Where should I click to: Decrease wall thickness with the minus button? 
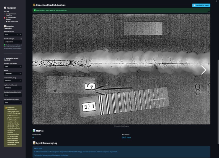click(x=18, y=35)
